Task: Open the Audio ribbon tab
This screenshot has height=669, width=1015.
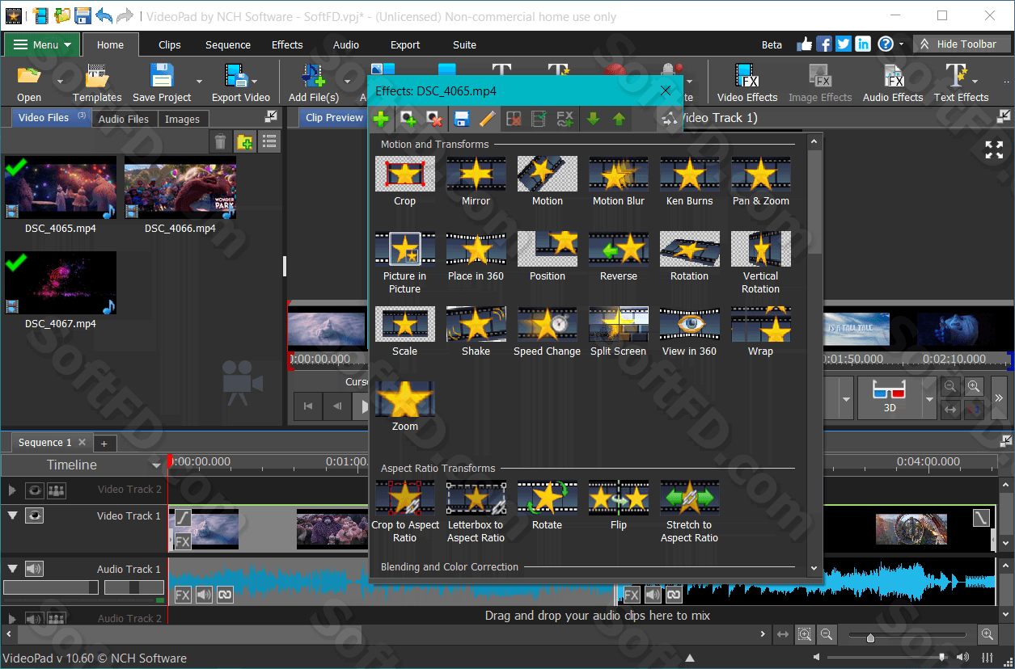Action: pos(346,45)
